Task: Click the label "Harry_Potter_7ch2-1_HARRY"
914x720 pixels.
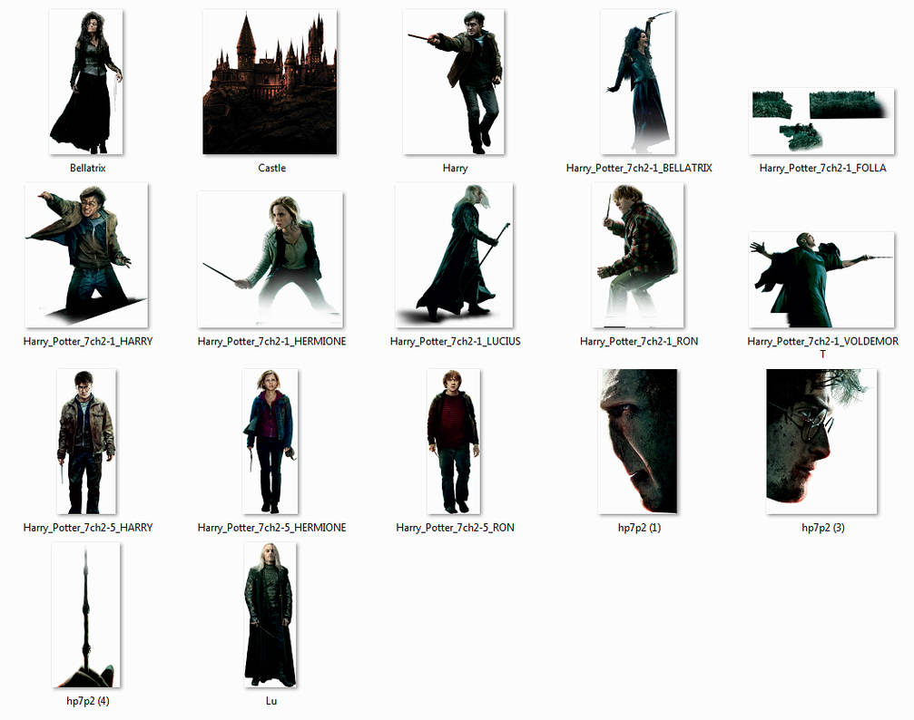Action: coord(88,341)
